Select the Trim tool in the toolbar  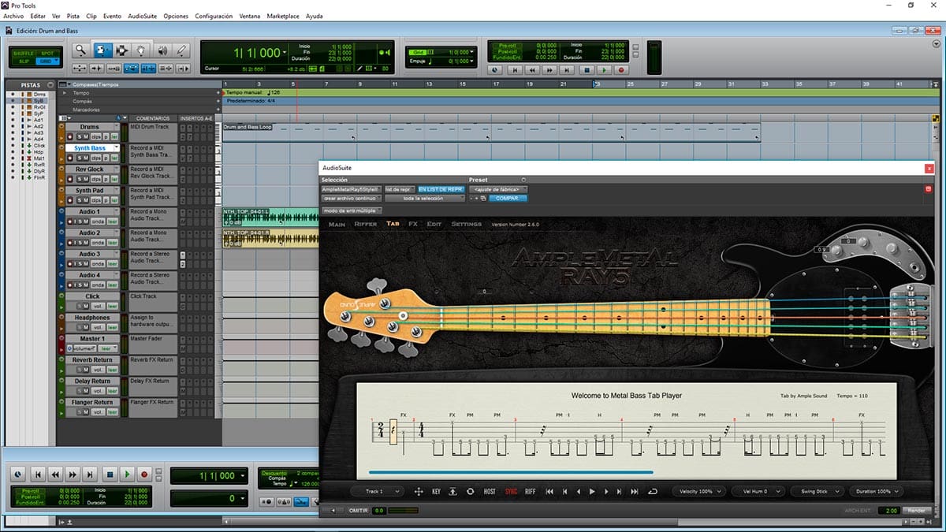102,50
